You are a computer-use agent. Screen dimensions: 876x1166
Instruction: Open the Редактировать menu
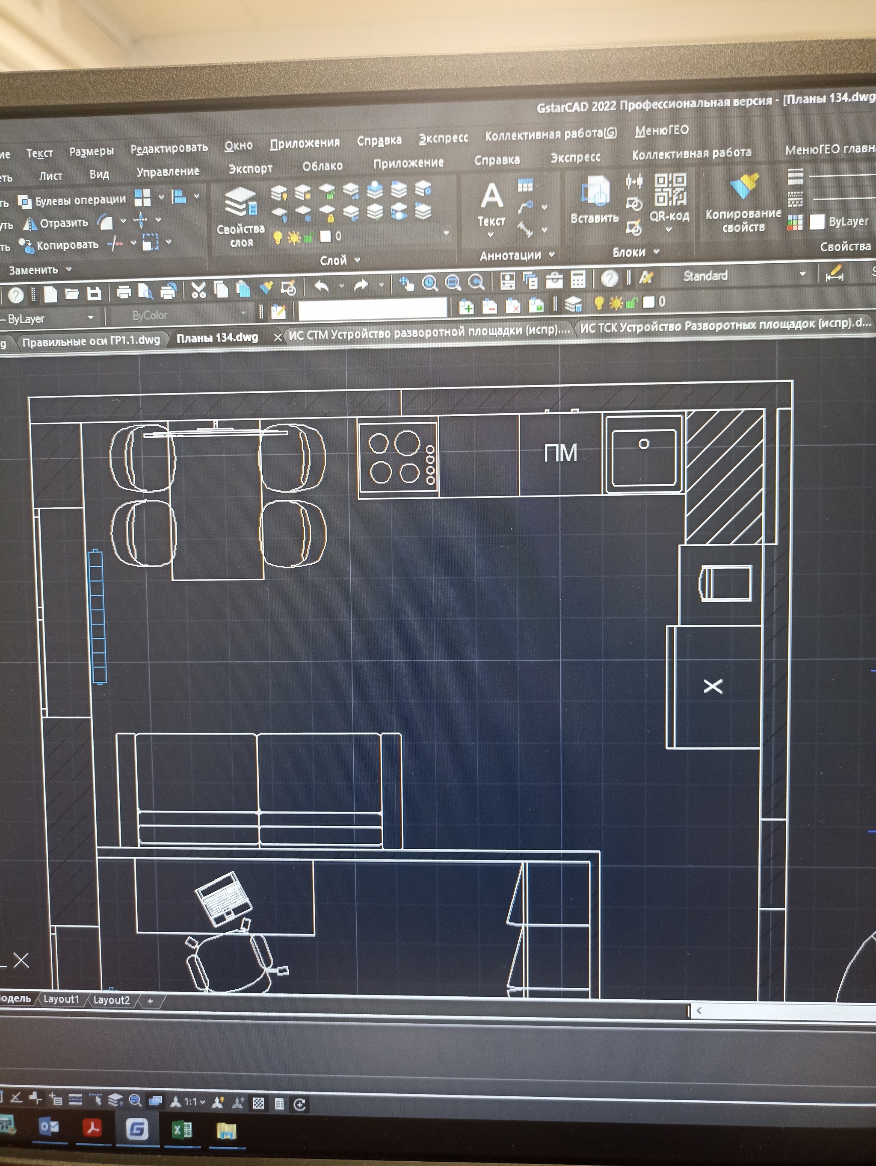169,148
